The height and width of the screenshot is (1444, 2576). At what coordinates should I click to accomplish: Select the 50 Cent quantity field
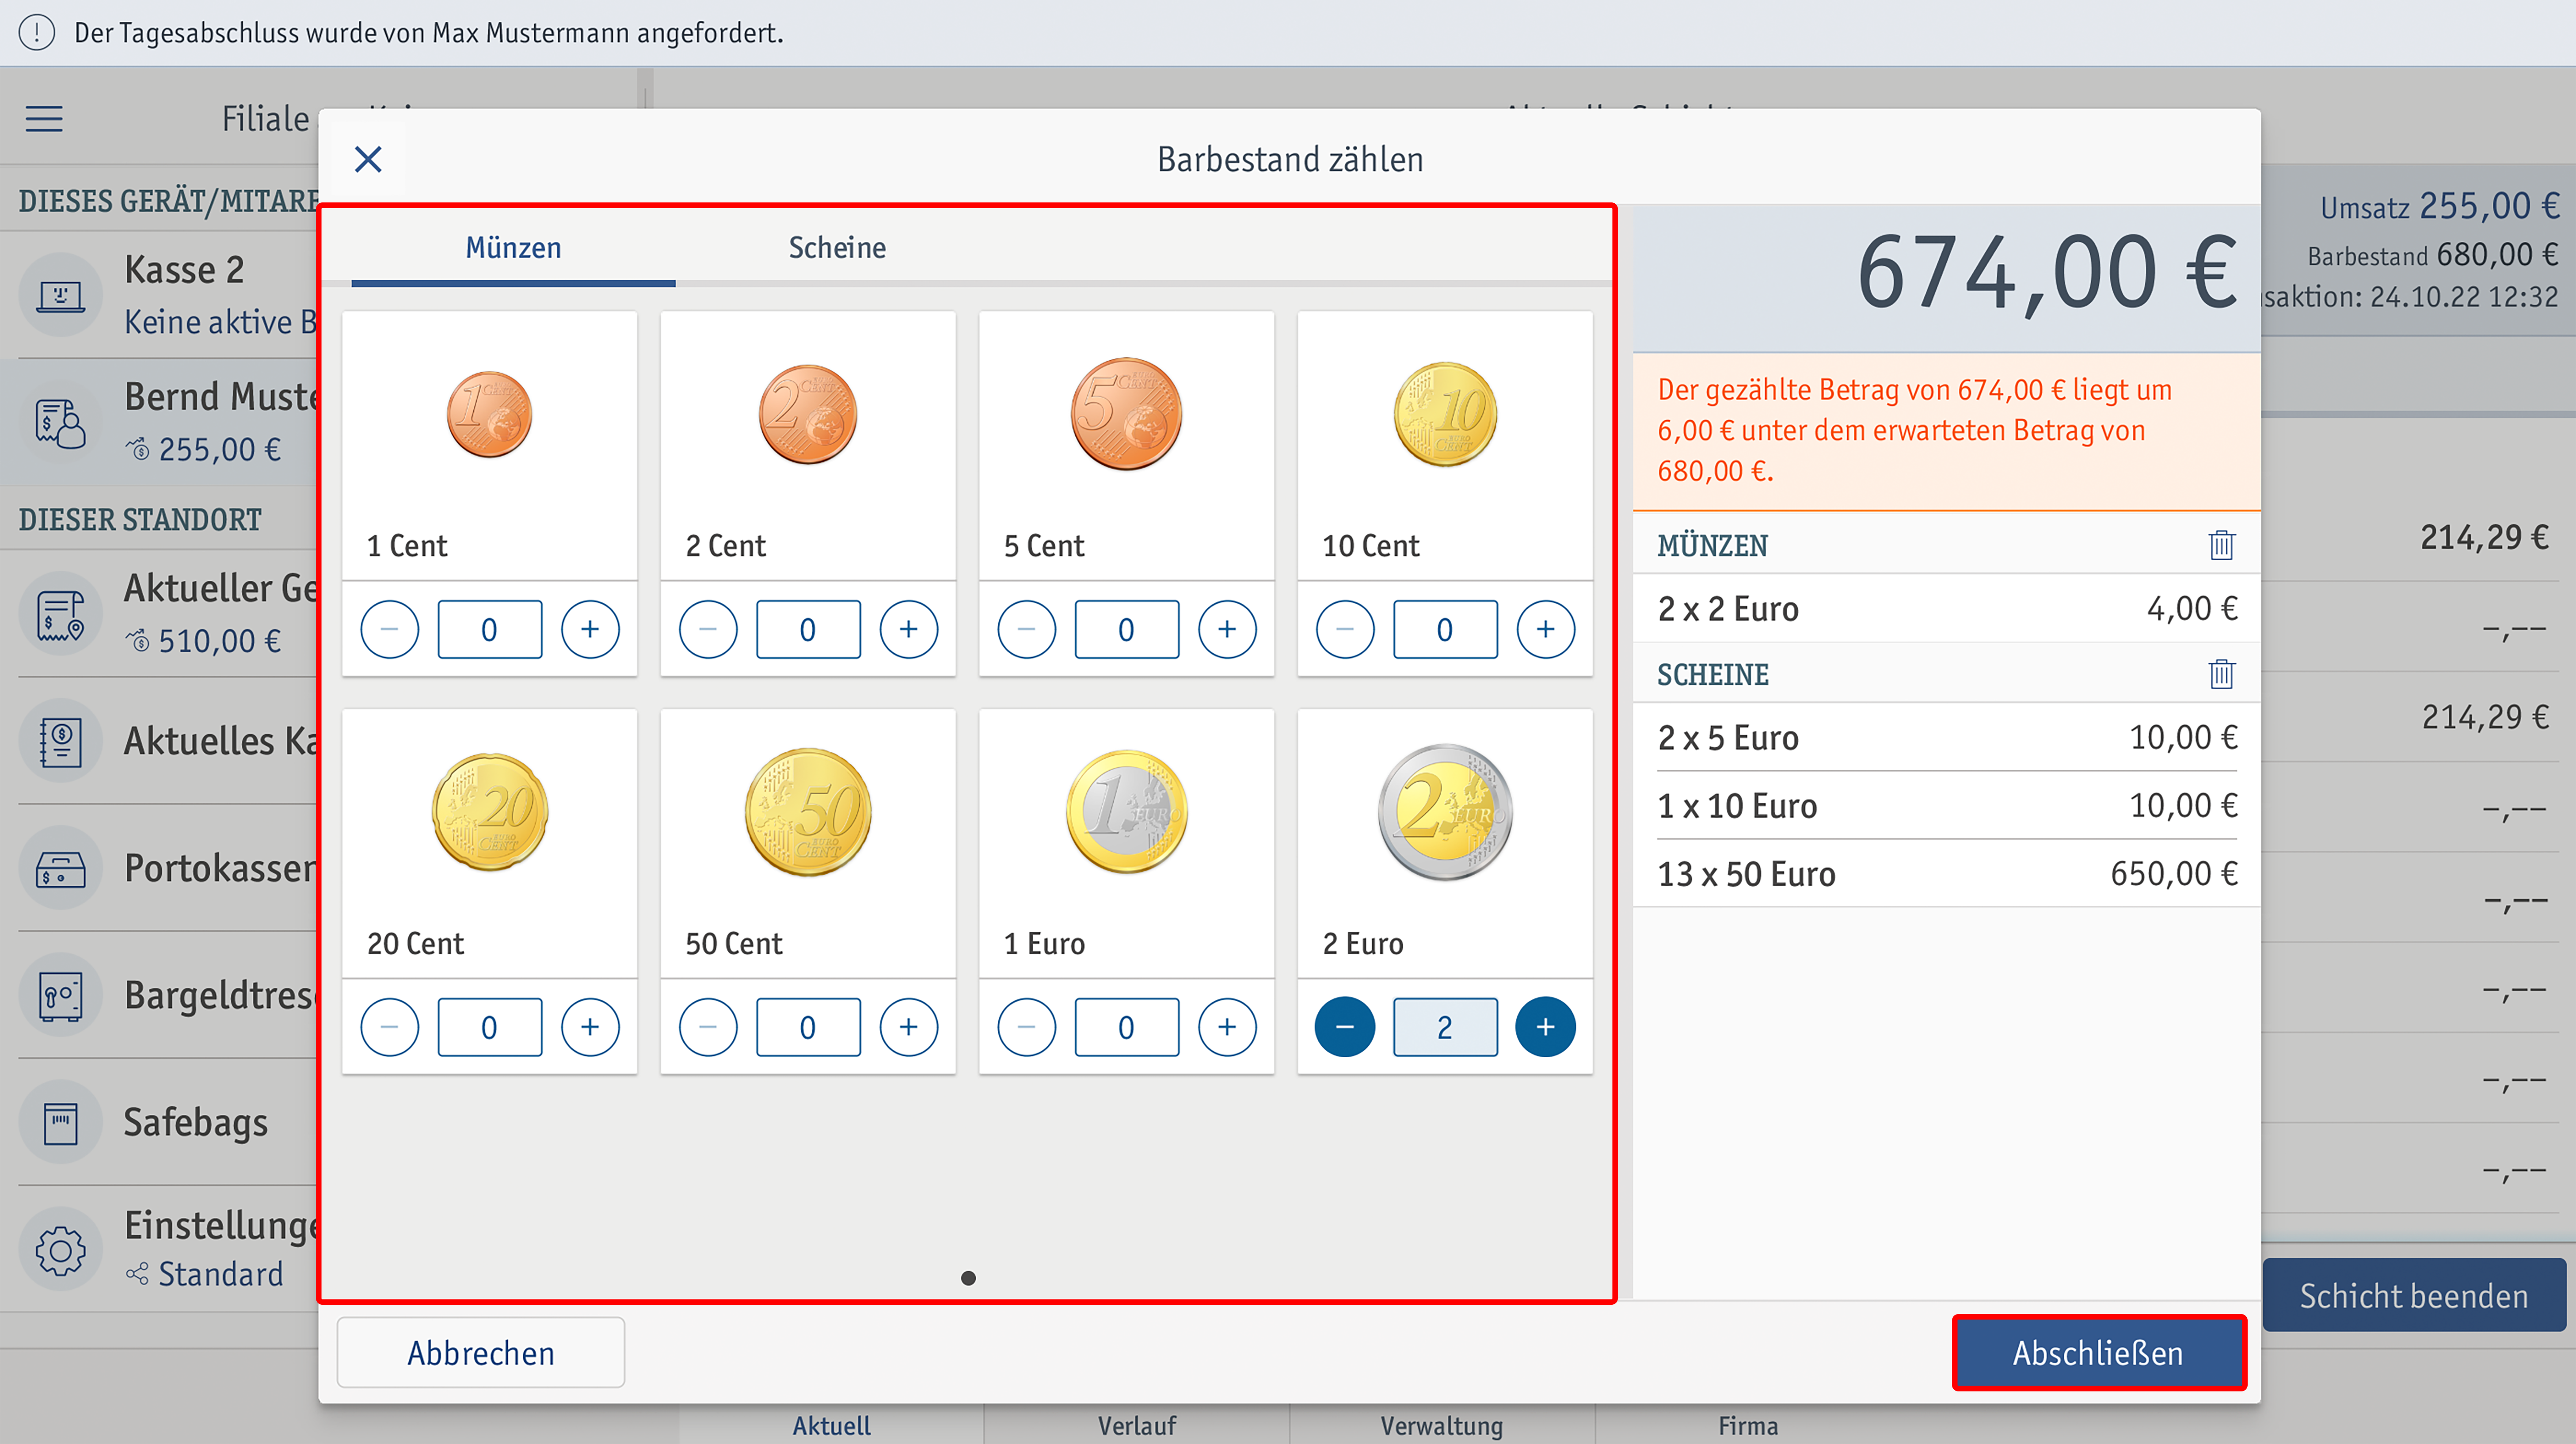[808, 1027]
